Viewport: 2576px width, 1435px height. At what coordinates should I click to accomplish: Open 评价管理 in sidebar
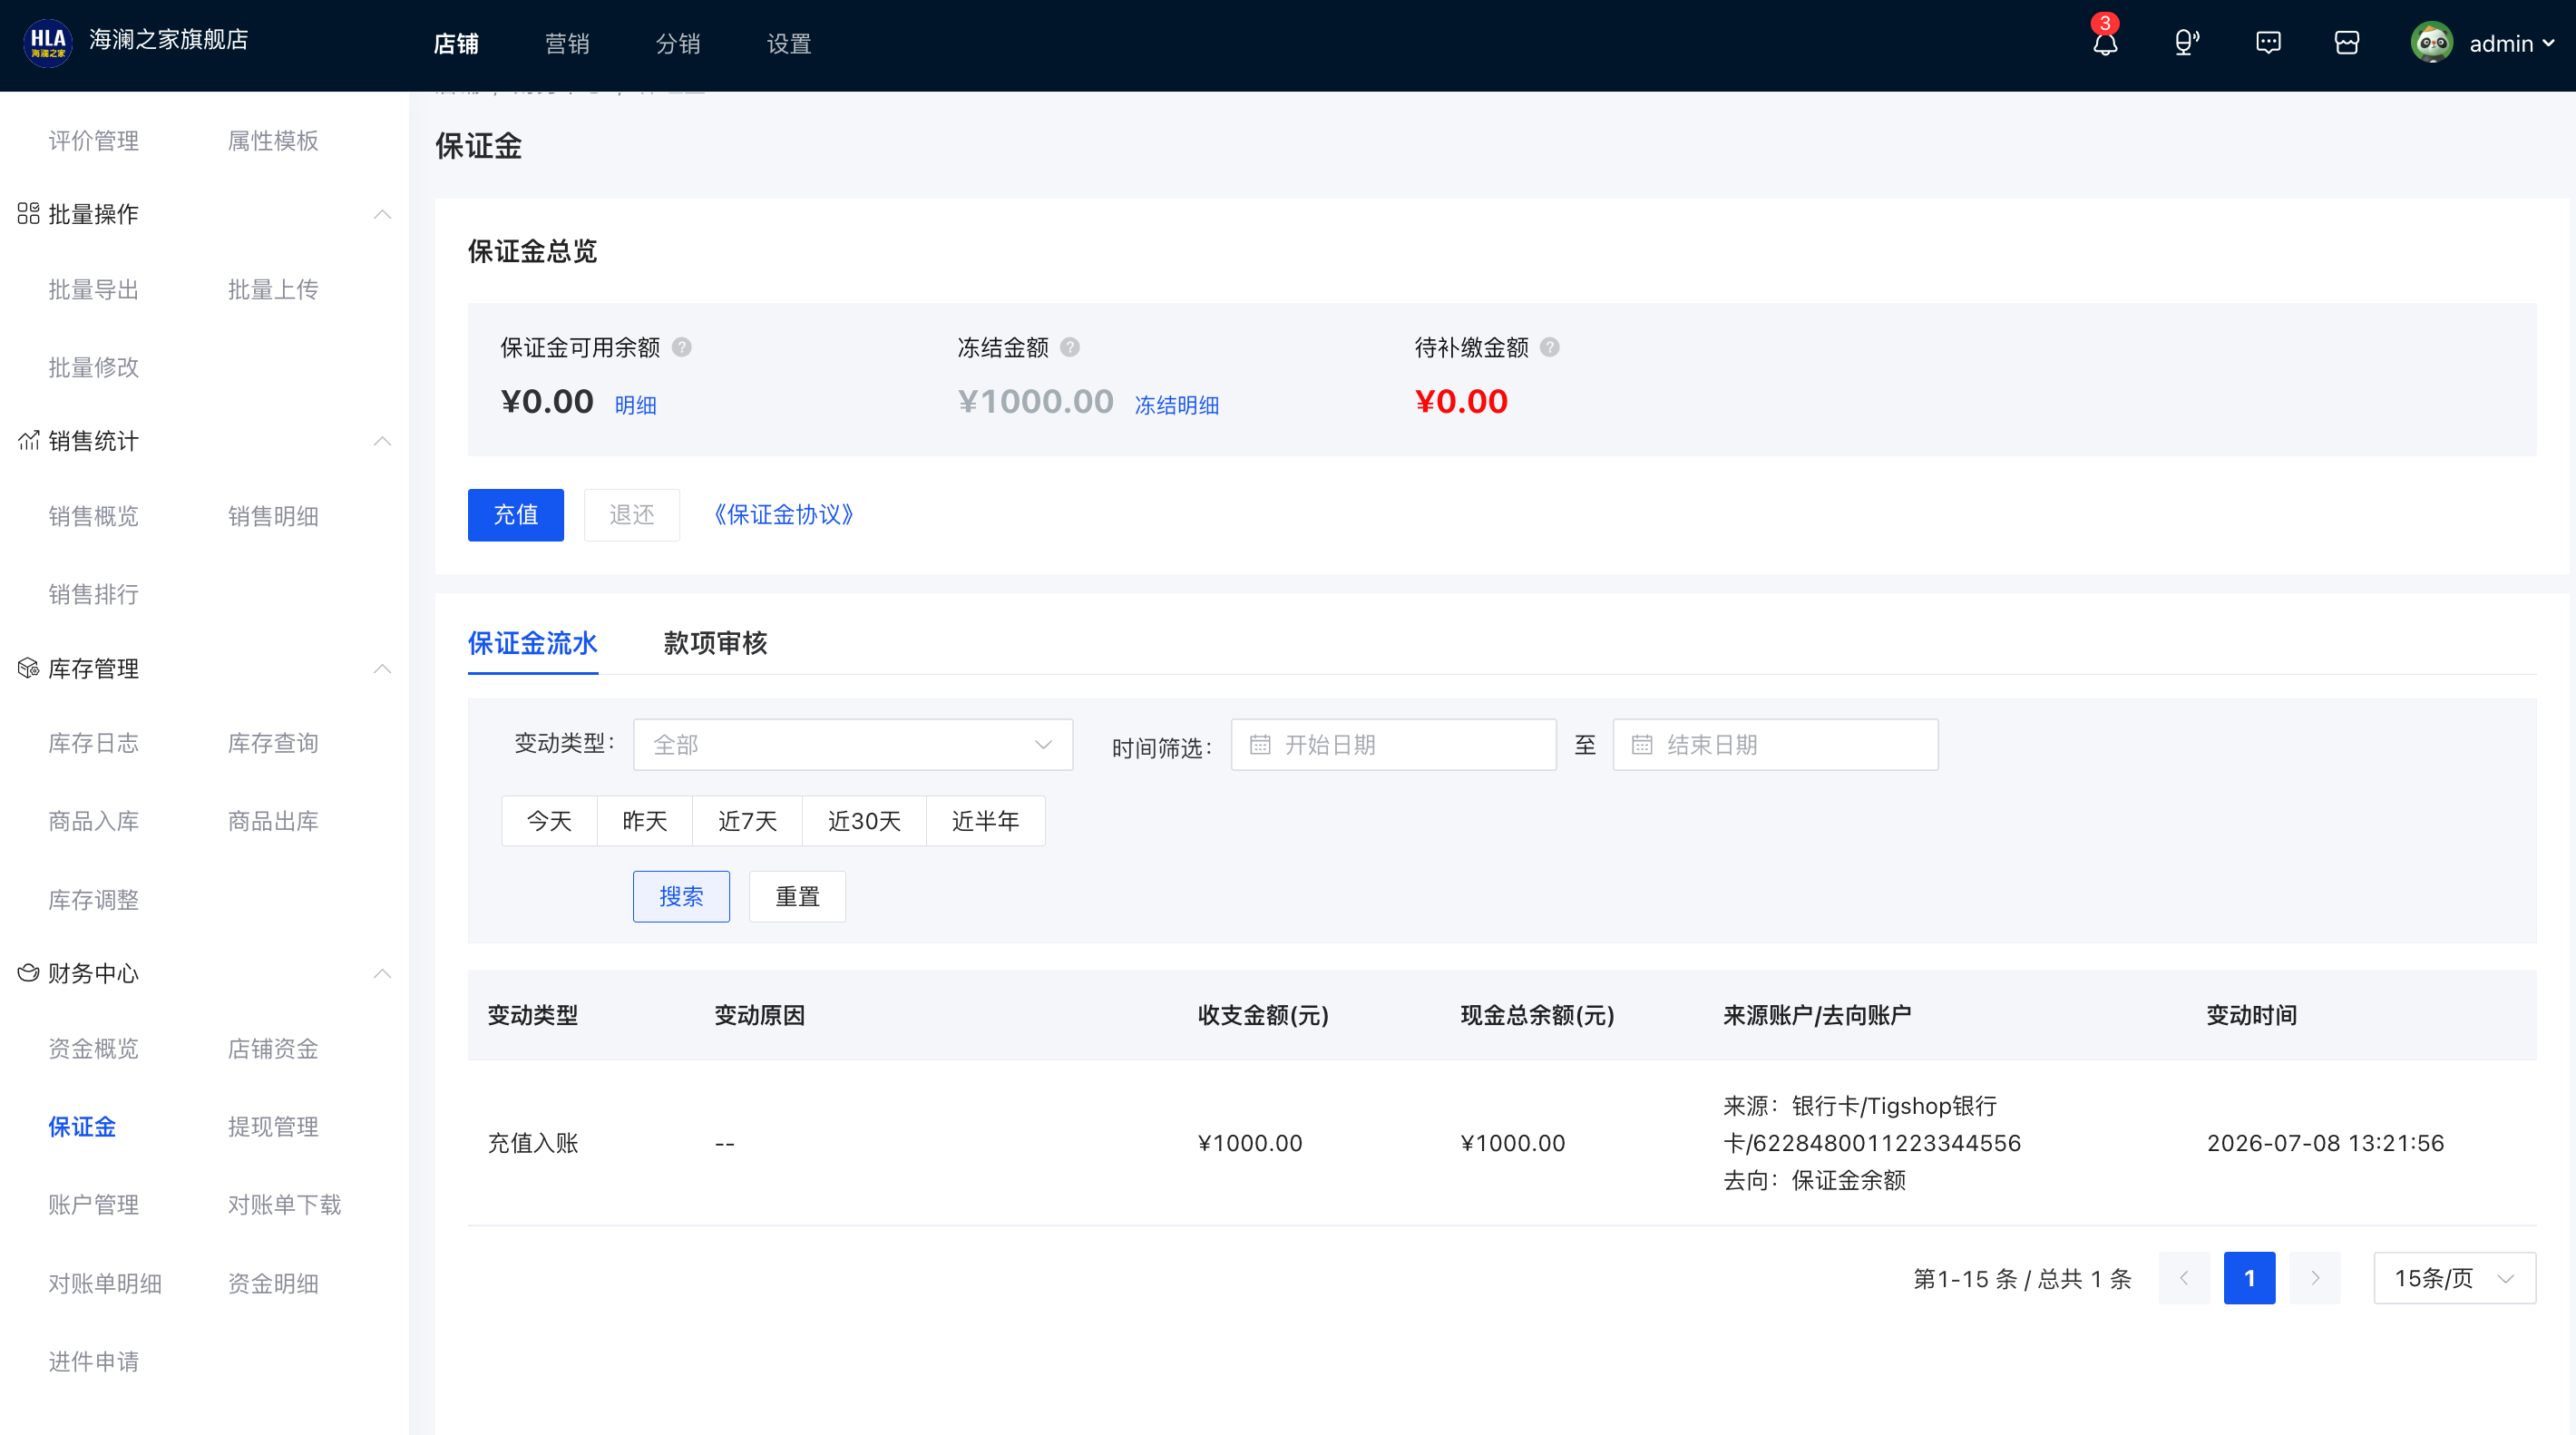[x=94, y=141]
